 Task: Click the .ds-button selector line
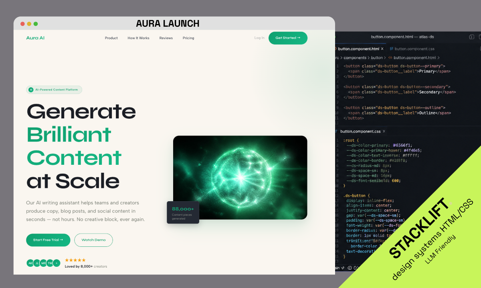357,196
